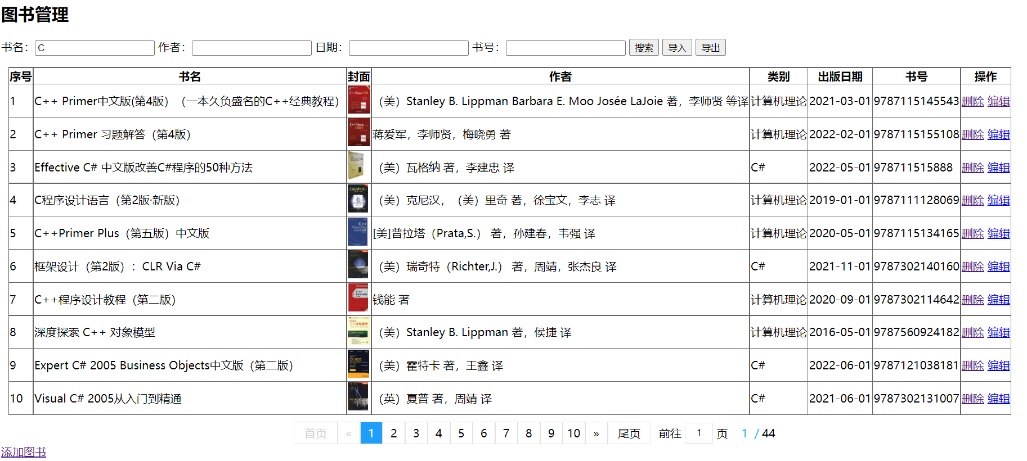1027x461 pixels.
Task: Focus the 前往 page number box
Action: (x=699, y=433)
